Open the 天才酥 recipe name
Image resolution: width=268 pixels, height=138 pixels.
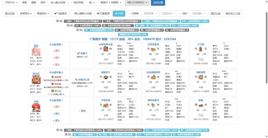tap(201, 44)
